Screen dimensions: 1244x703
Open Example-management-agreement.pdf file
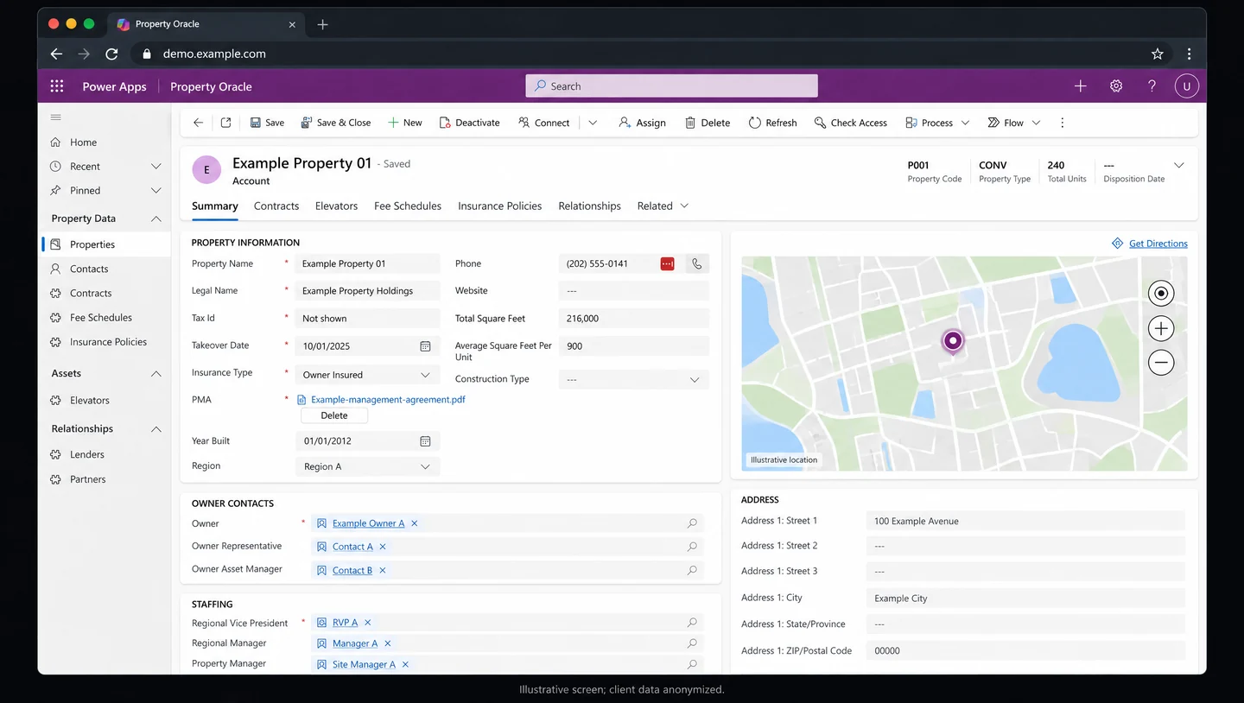[x=388, y=400]
